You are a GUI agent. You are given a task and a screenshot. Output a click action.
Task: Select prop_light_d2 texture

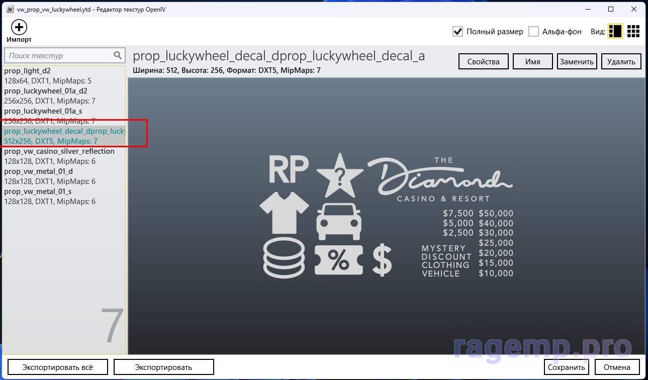64,76
